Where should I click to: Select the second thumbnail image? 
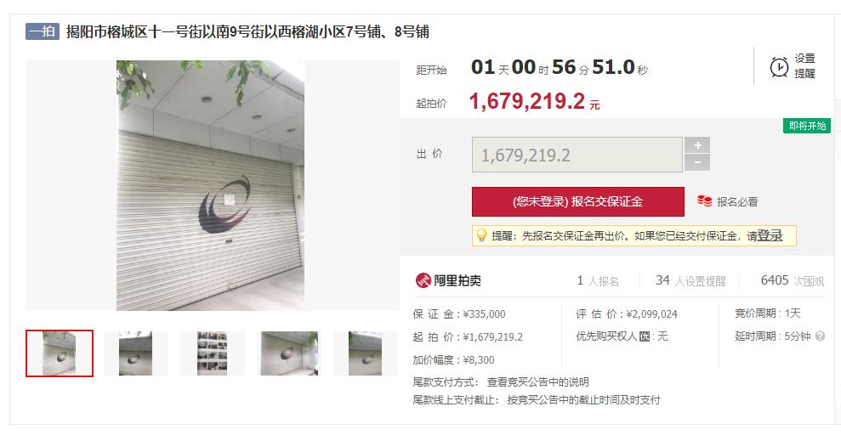[136, 353]
